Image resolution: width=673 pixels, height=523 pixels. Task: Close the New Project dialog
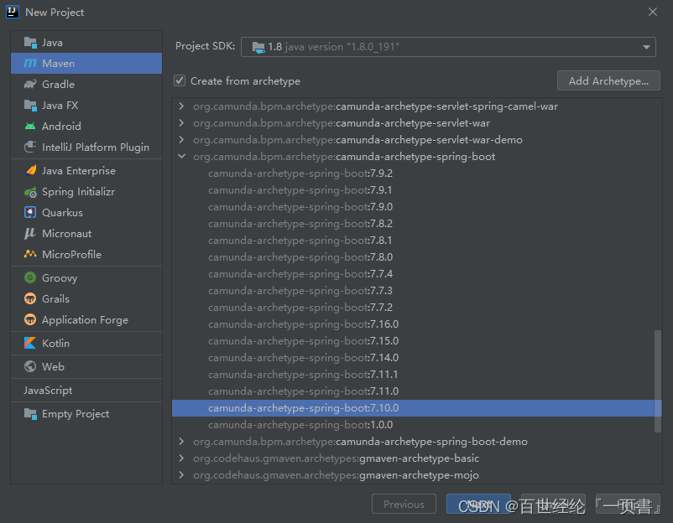point(653,12)
